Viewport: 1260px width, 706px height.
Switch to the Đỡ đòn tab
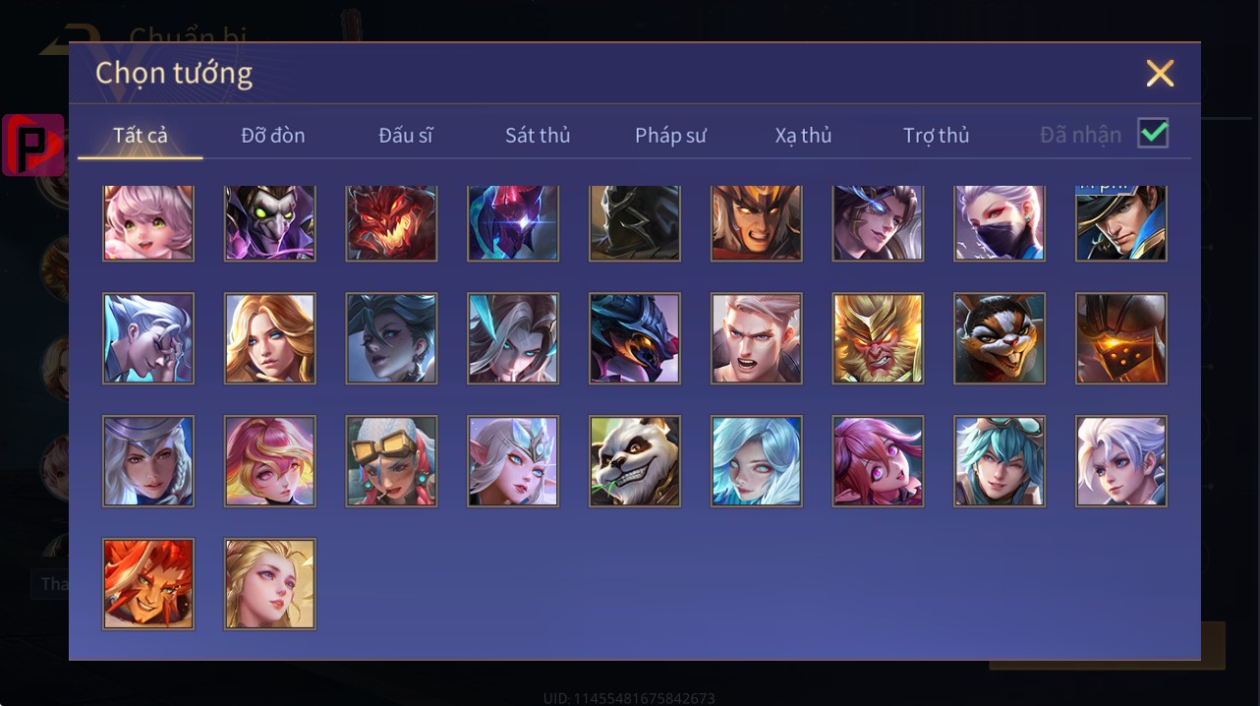click(273, 135)
